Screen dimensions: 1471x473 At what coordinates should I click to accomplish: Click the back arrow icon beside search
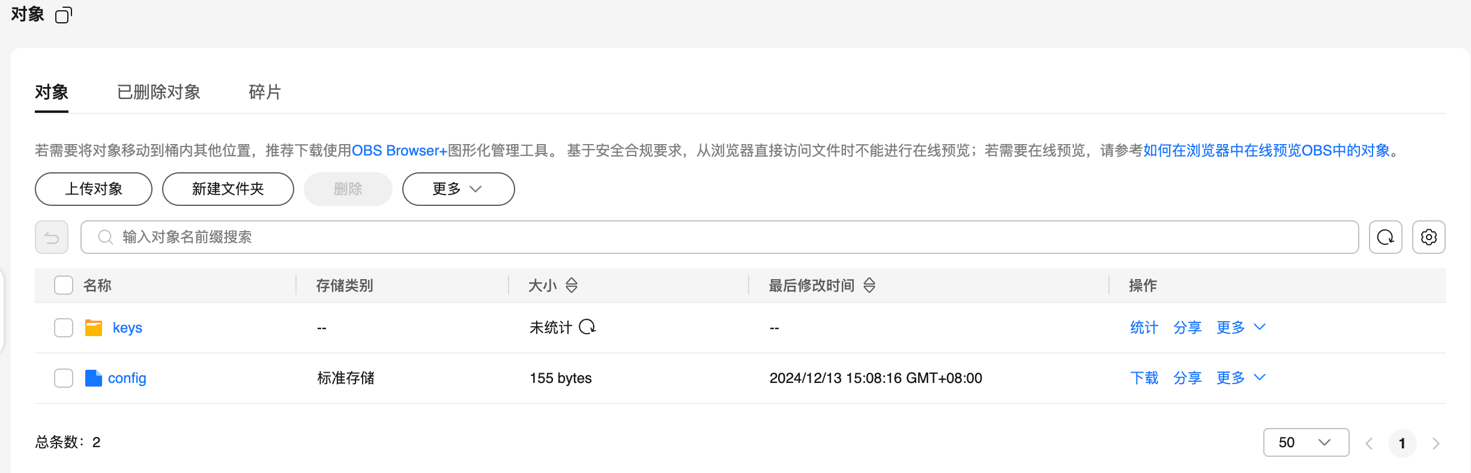pyautogui.click(x=52, y=237)
